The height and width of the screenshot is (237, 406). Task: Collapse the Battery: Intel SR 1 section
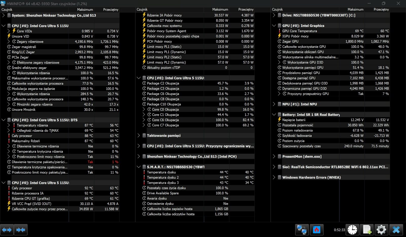click(274, 115)
